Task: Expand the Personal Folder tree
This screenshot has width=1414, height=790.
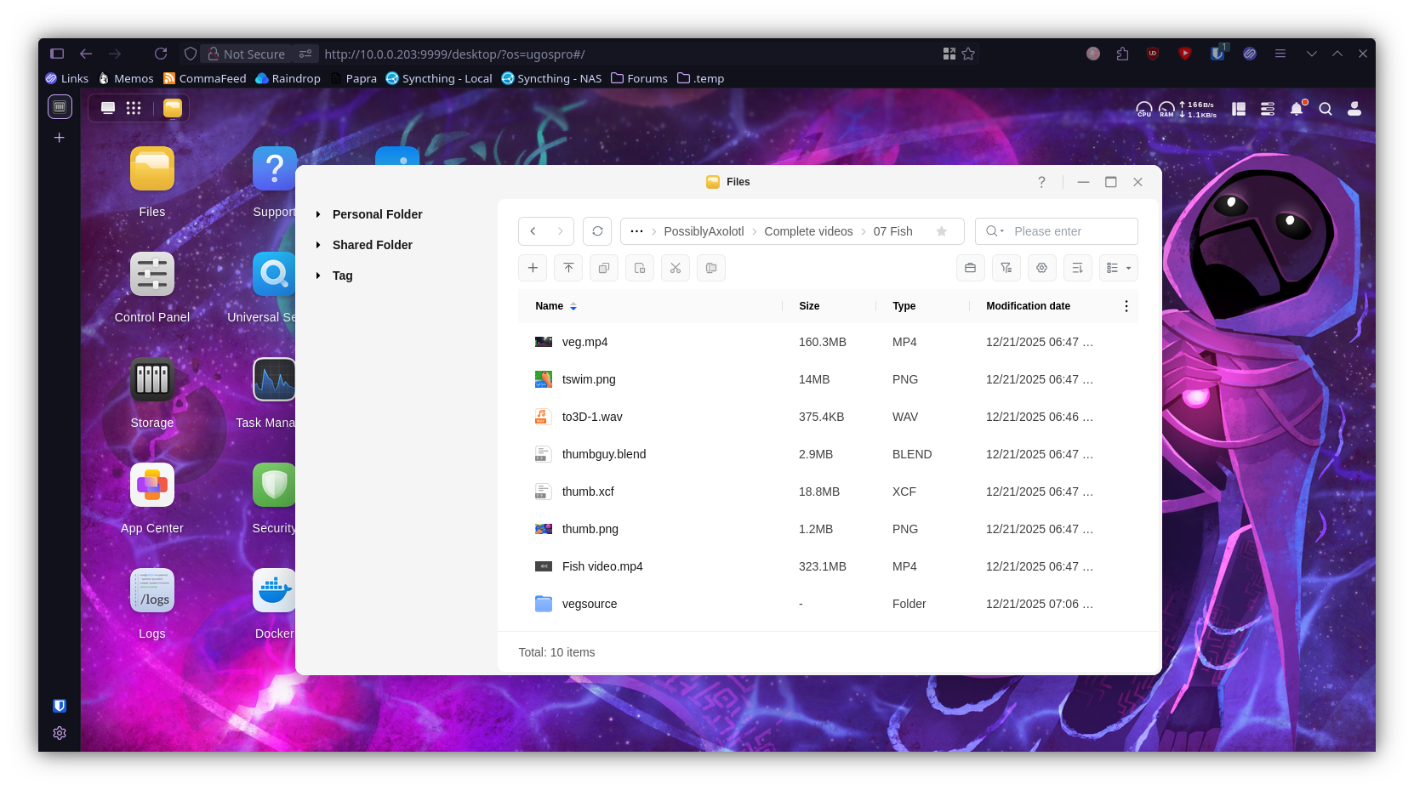Action: (318, 214)
